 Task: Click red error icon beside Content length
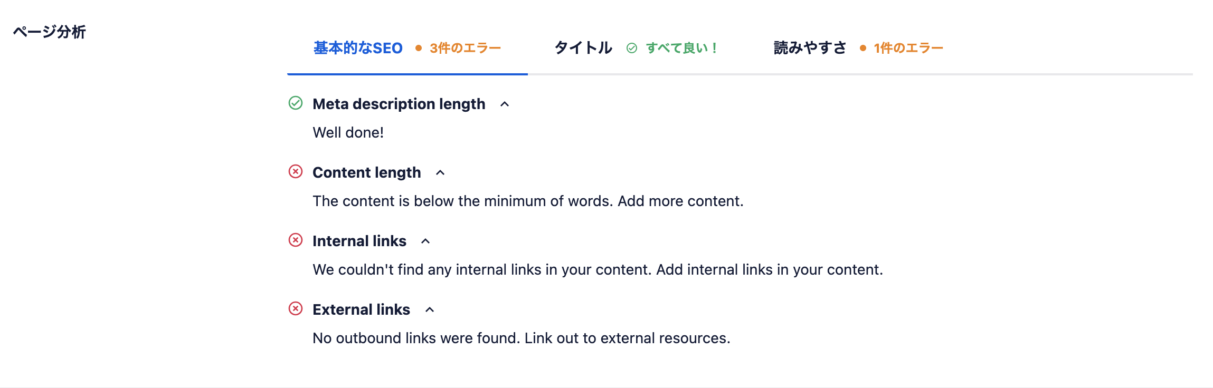tap(296, 171)
